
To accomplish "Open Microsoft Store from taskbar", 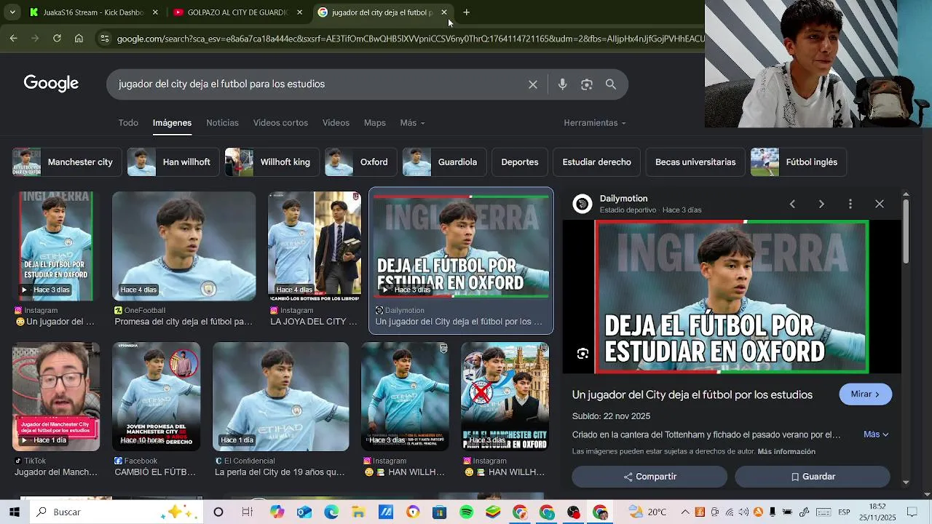I will click(439, 512).
